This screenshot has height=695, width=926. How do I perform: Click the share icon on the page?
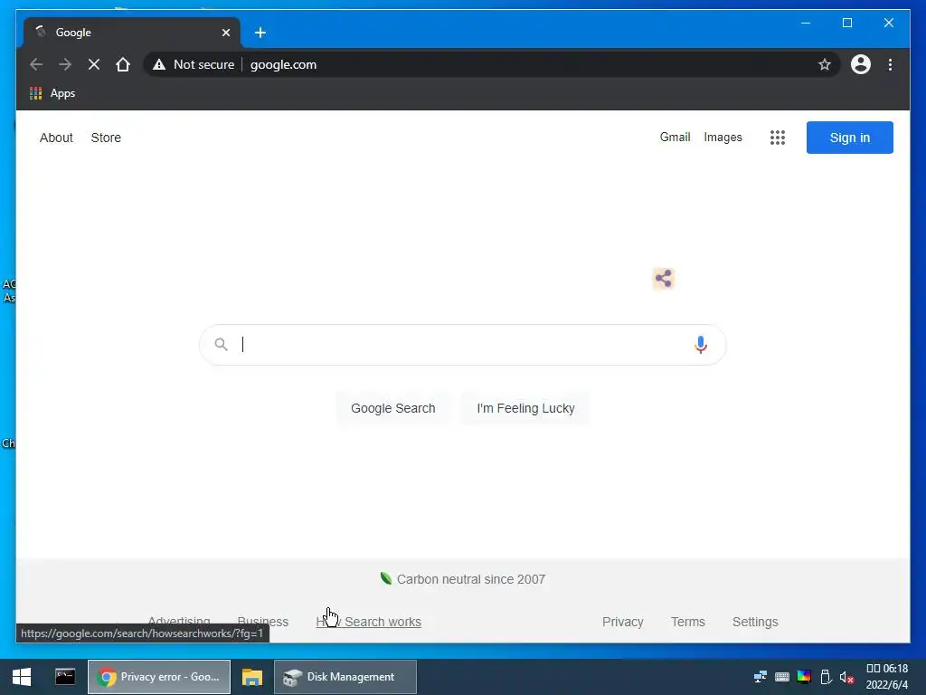point(663,279)
